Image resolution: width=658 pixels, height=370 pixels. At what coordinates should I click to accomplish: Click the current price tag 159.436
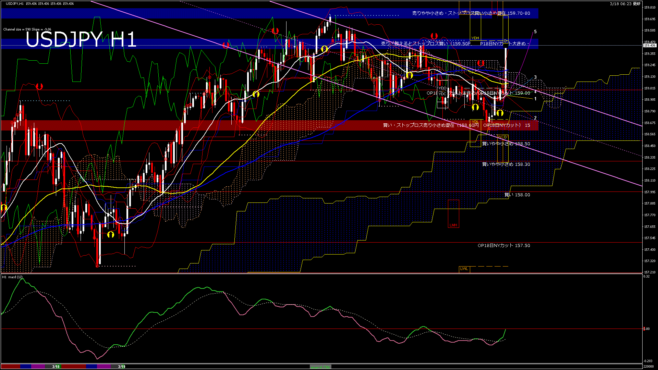click(x=649, y=45)
